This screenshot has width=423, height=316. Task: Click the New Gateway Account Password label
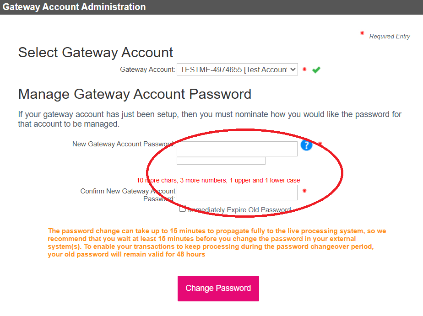click(123, 144)
